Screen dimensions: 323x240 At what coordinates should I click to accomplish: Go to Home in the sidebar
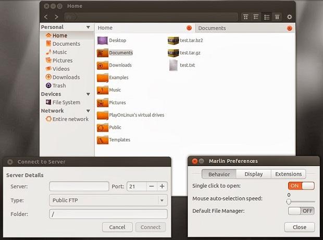(x=56, y=35)
